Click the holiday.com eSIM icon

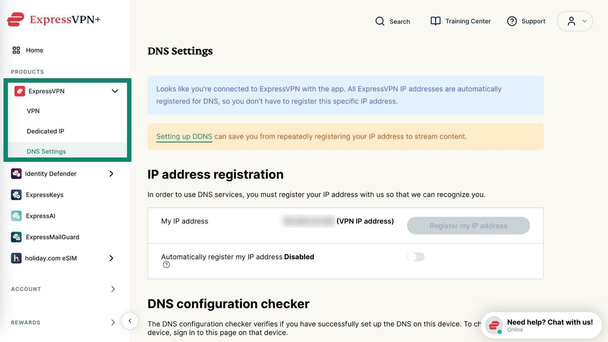pyautogui.click(x=16, y=258)
